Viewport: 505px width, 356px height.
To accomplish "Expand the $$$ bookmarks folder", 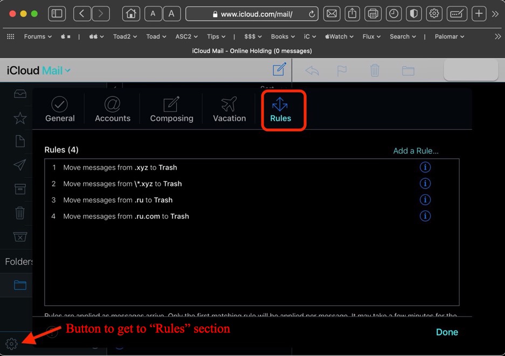I will tap(253, 37).
